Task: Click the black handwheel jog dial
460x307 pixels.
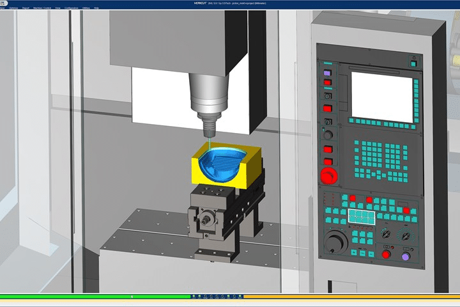Action: (x=336, y=242)
